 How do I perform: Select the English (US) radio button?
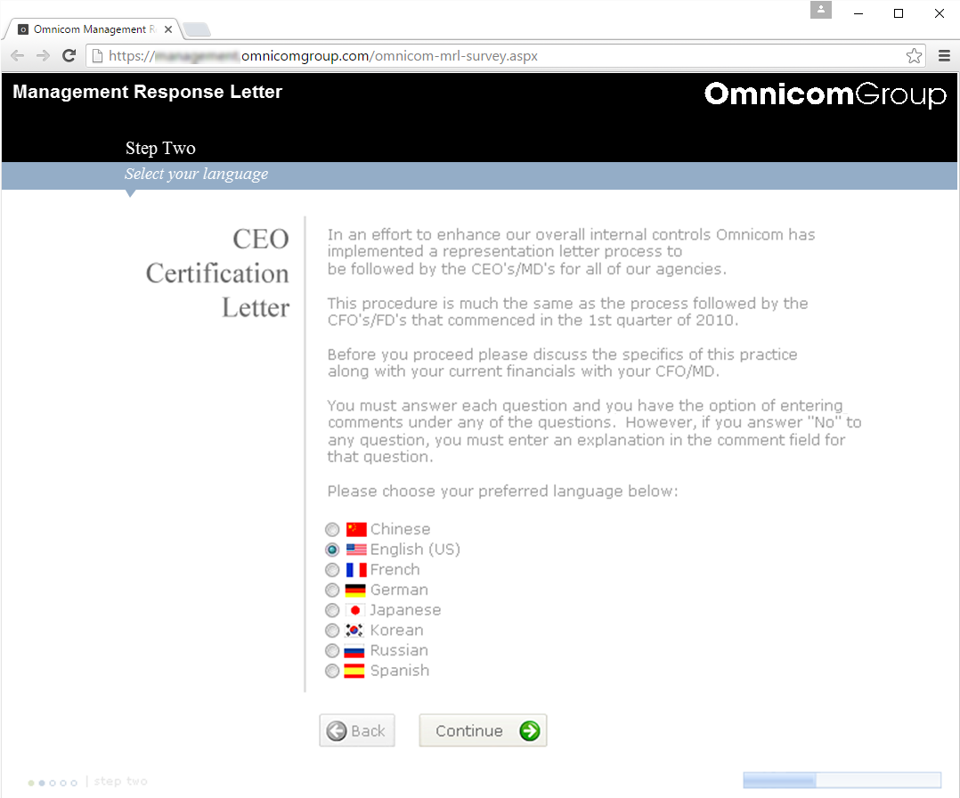click(x=332, y=550)
